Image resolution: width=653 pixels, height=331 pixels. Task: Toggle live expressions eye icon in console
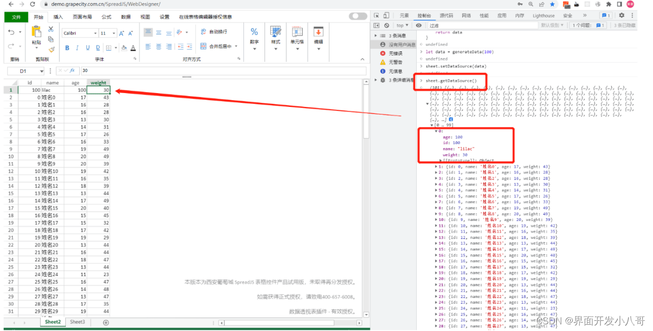(419, 25)
